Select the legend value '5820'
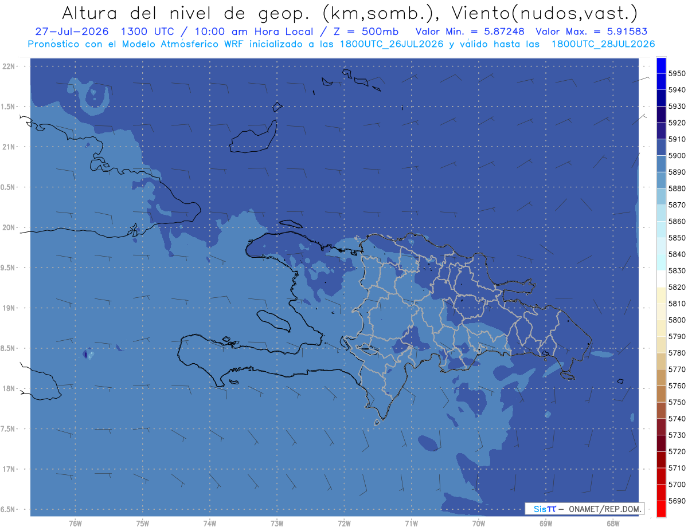The height and width of the screenshot is (531, 688). [x=677, y=287]
